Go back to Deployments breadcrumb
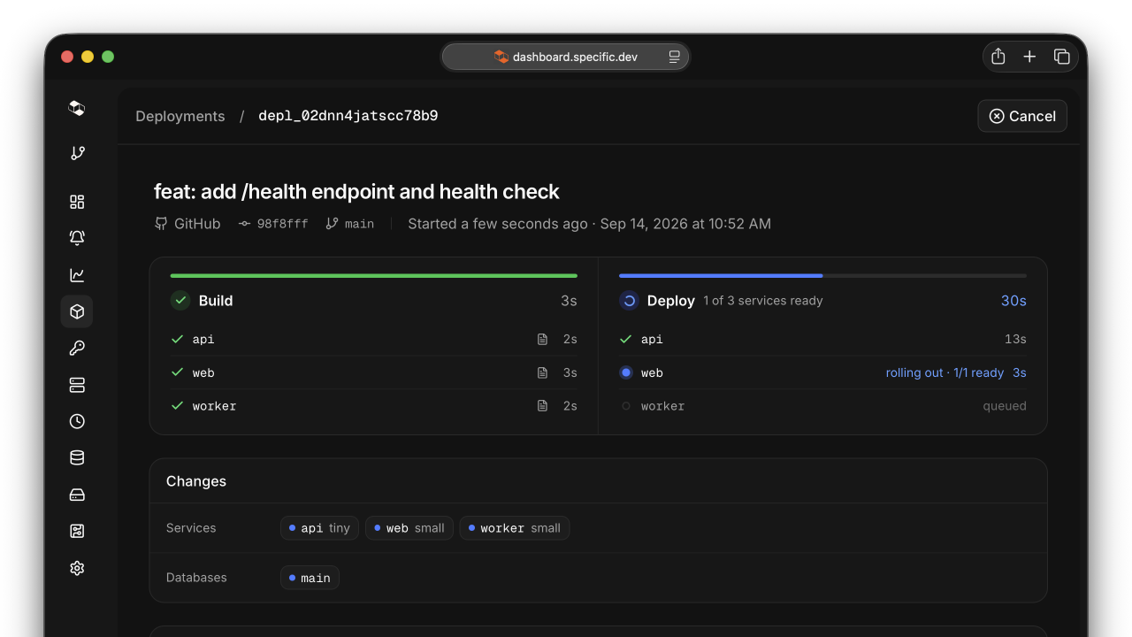Image resolution: width=1132 pixels, height=637 pixels. click(x=180, y=116)
